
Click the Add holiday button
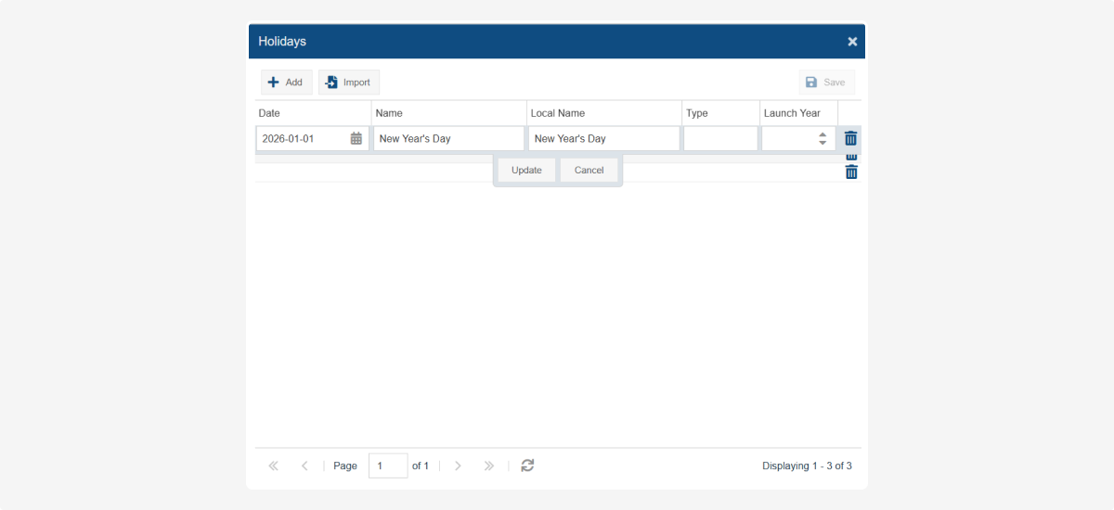point(286,83)
